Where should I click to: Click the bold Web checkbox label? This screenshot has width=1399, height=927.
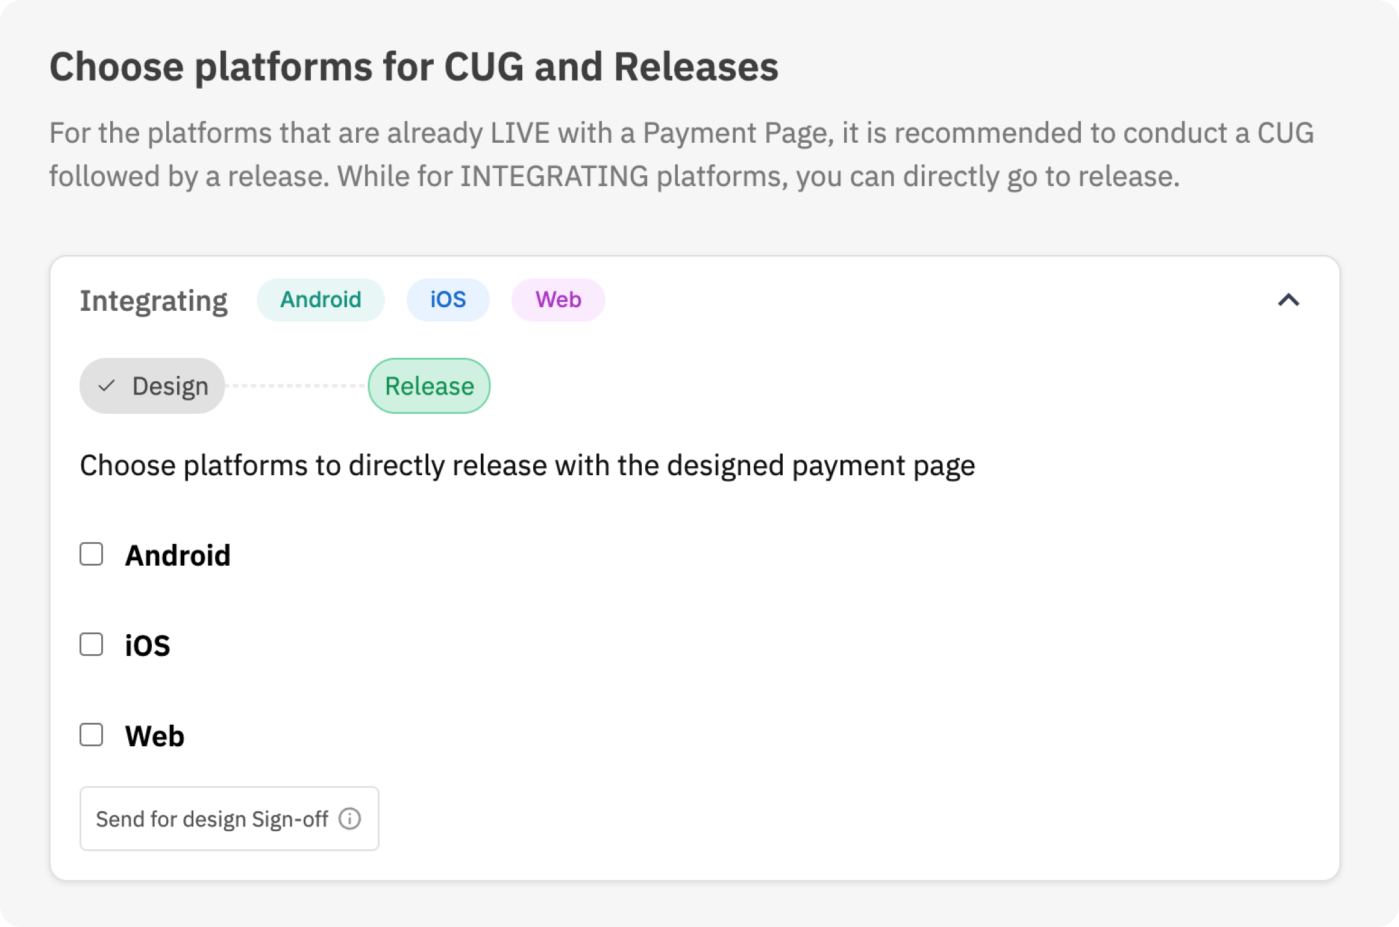pyautogui.click(x=155, y=736)
